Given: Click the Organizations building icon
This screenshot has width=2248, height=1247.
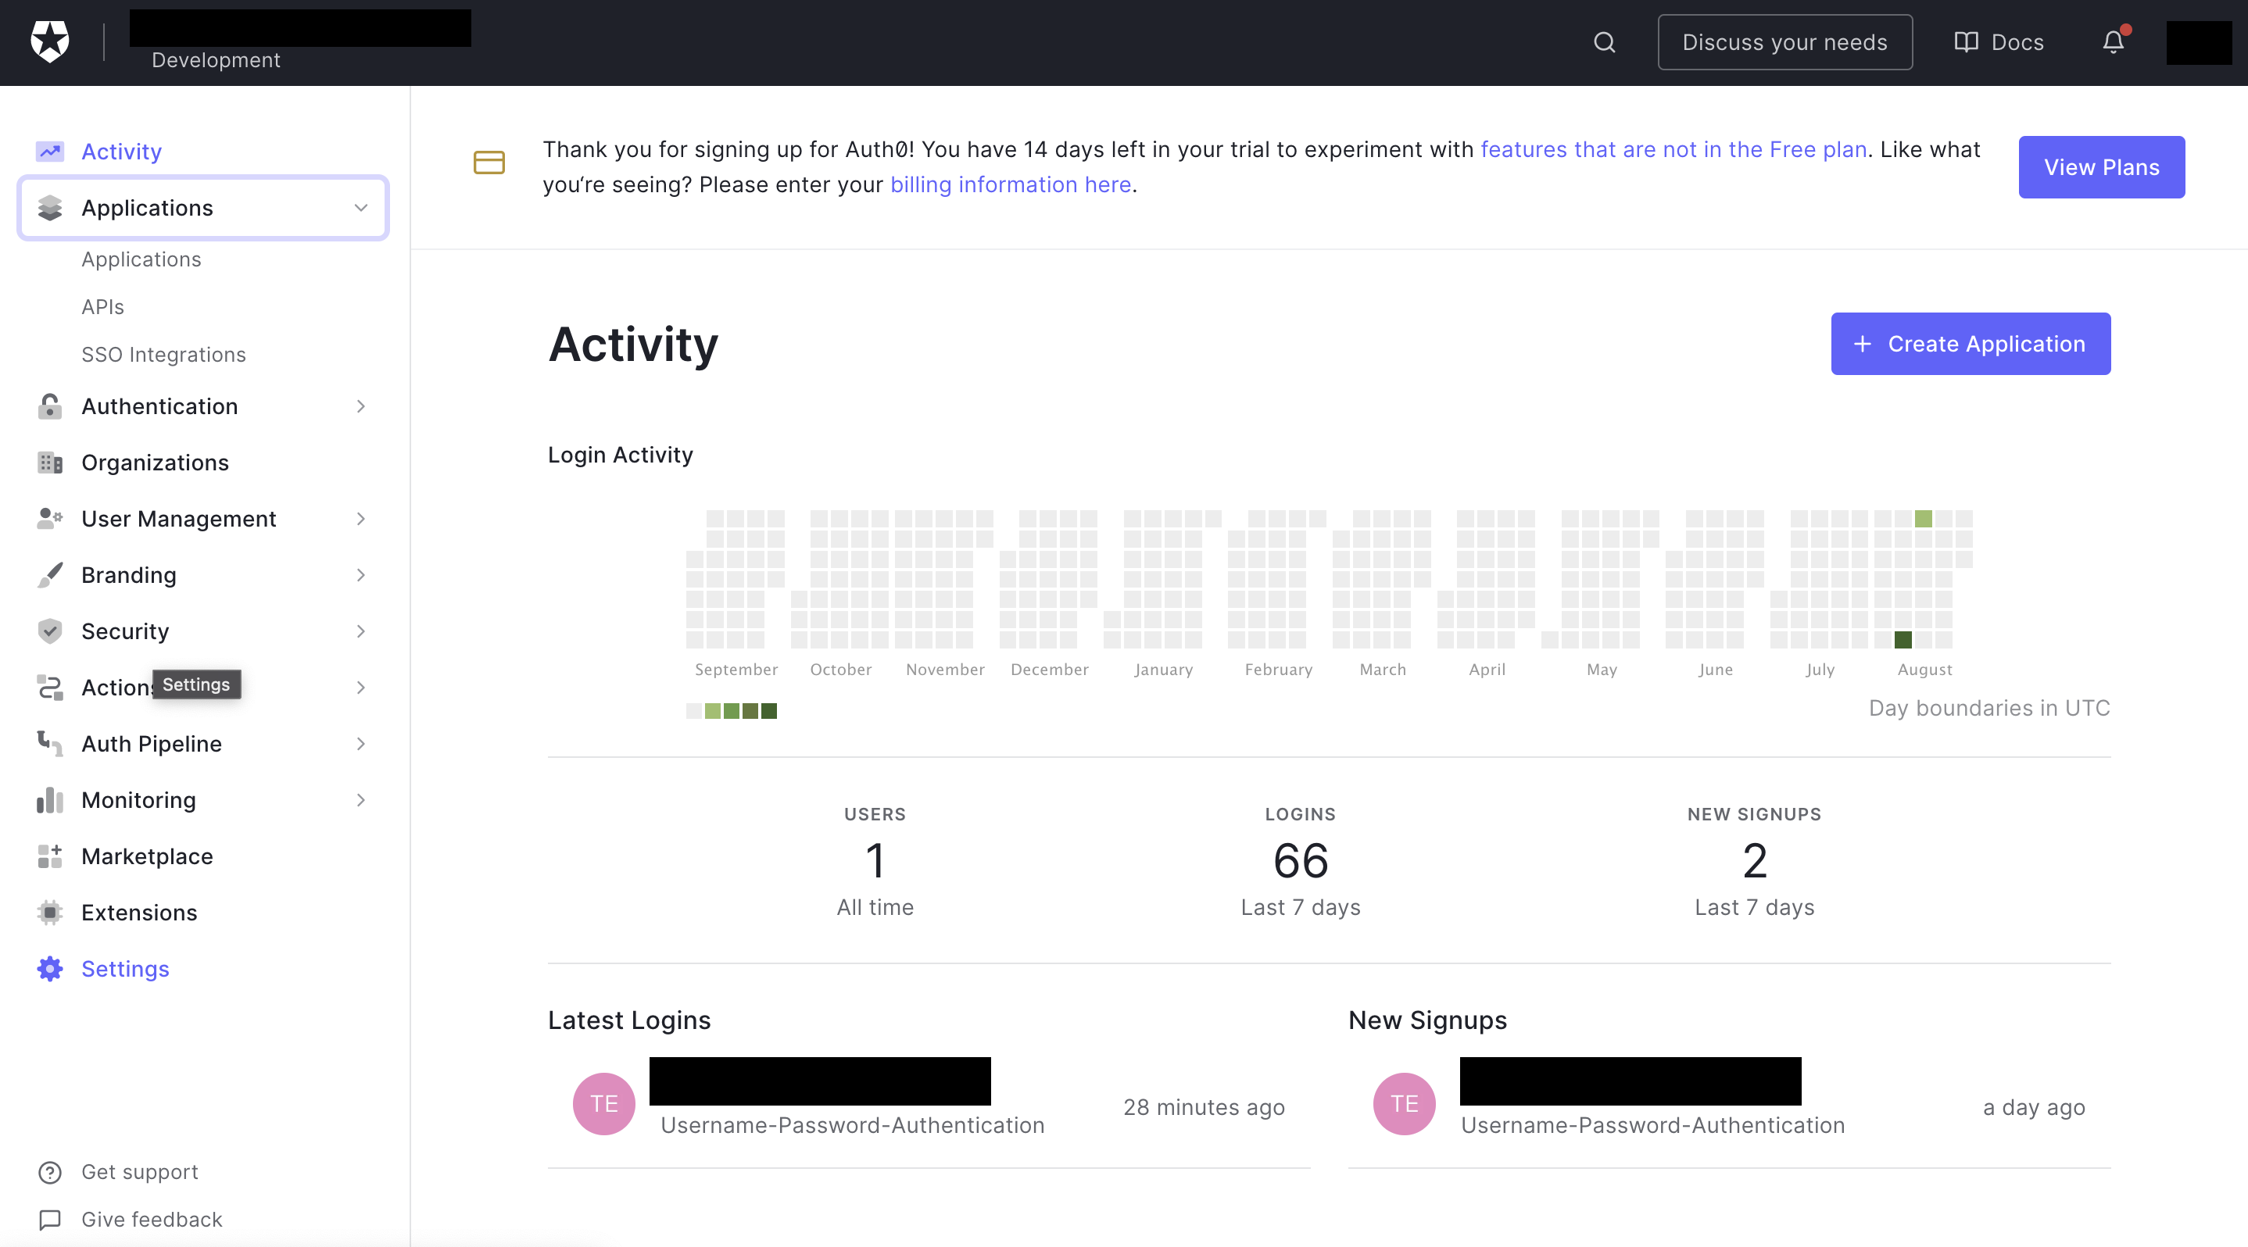Looking at the screenshot, I should point(50,463).
